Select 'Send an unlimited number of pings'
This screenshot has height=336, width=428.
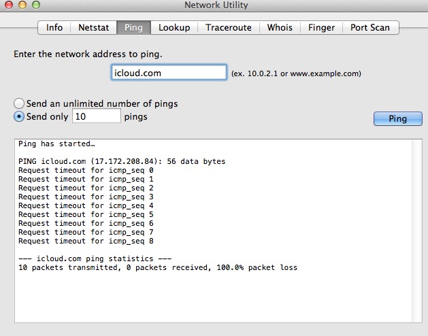pyautogui.click(x=20, y=103)
